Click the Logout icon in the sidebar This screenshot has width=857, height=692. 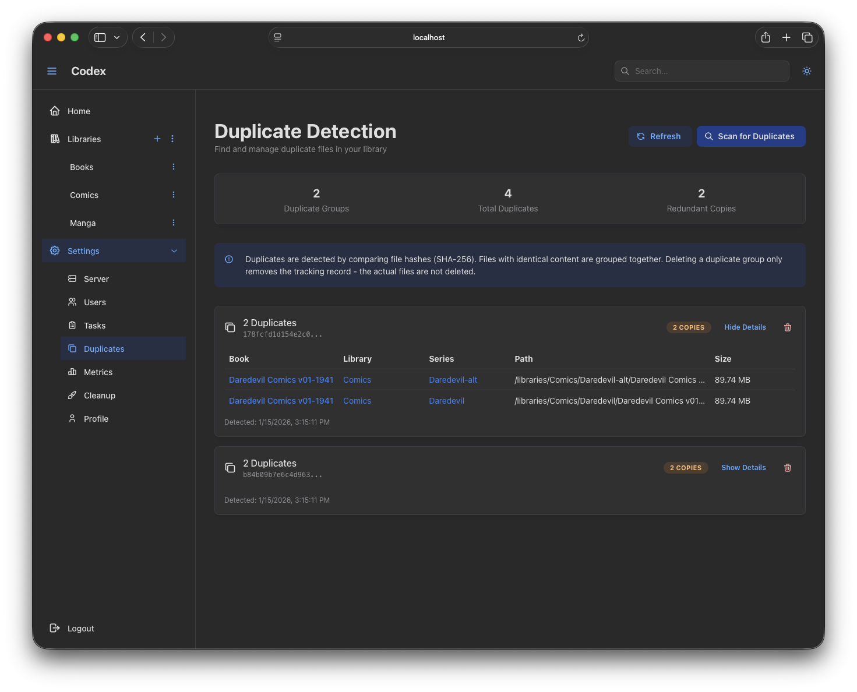[x=55, y=628]
